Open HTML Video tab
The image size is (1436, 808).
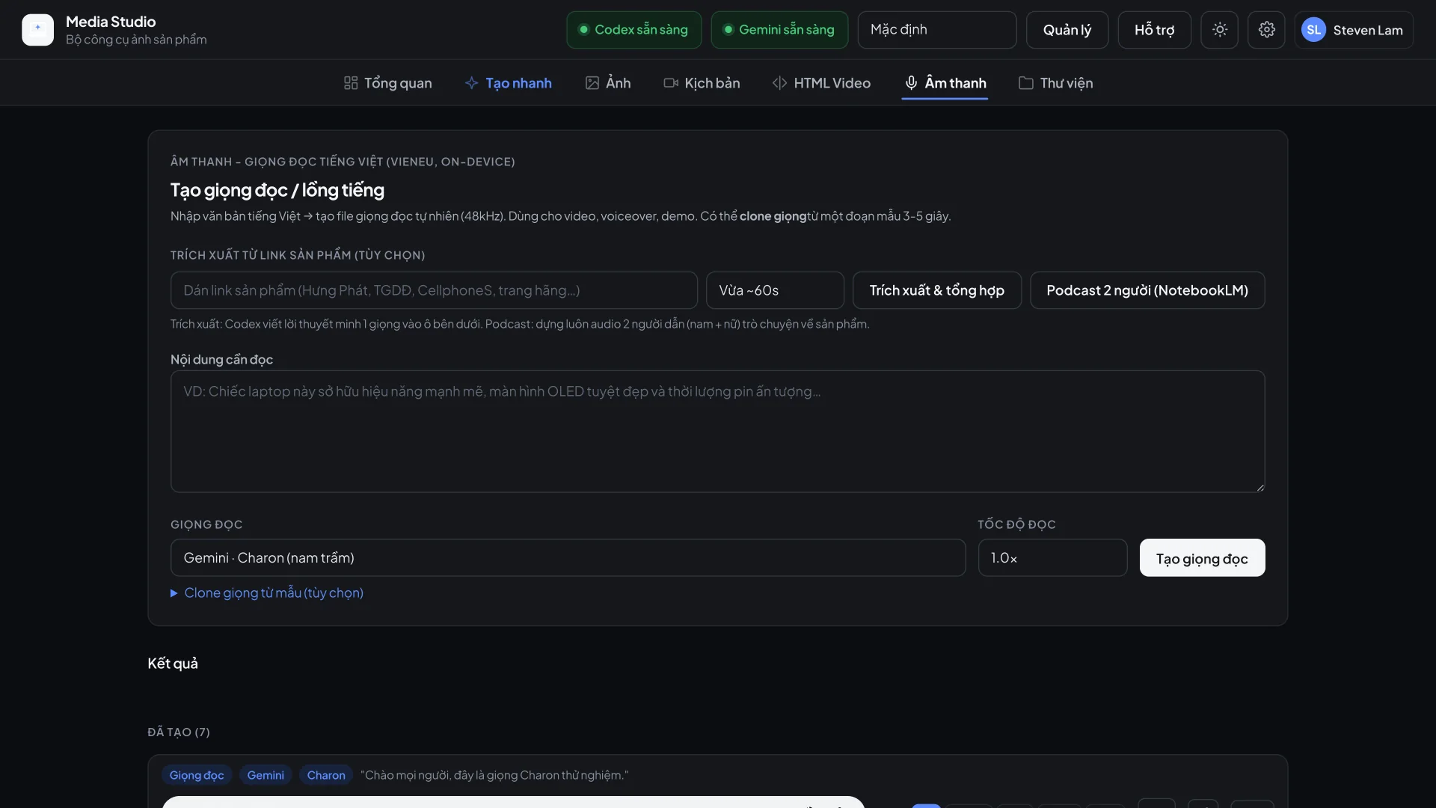pos(821,83)
